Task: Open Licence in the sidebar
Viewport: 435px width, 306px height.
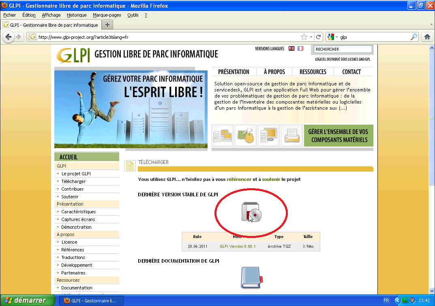Action: tap(69, 242)
